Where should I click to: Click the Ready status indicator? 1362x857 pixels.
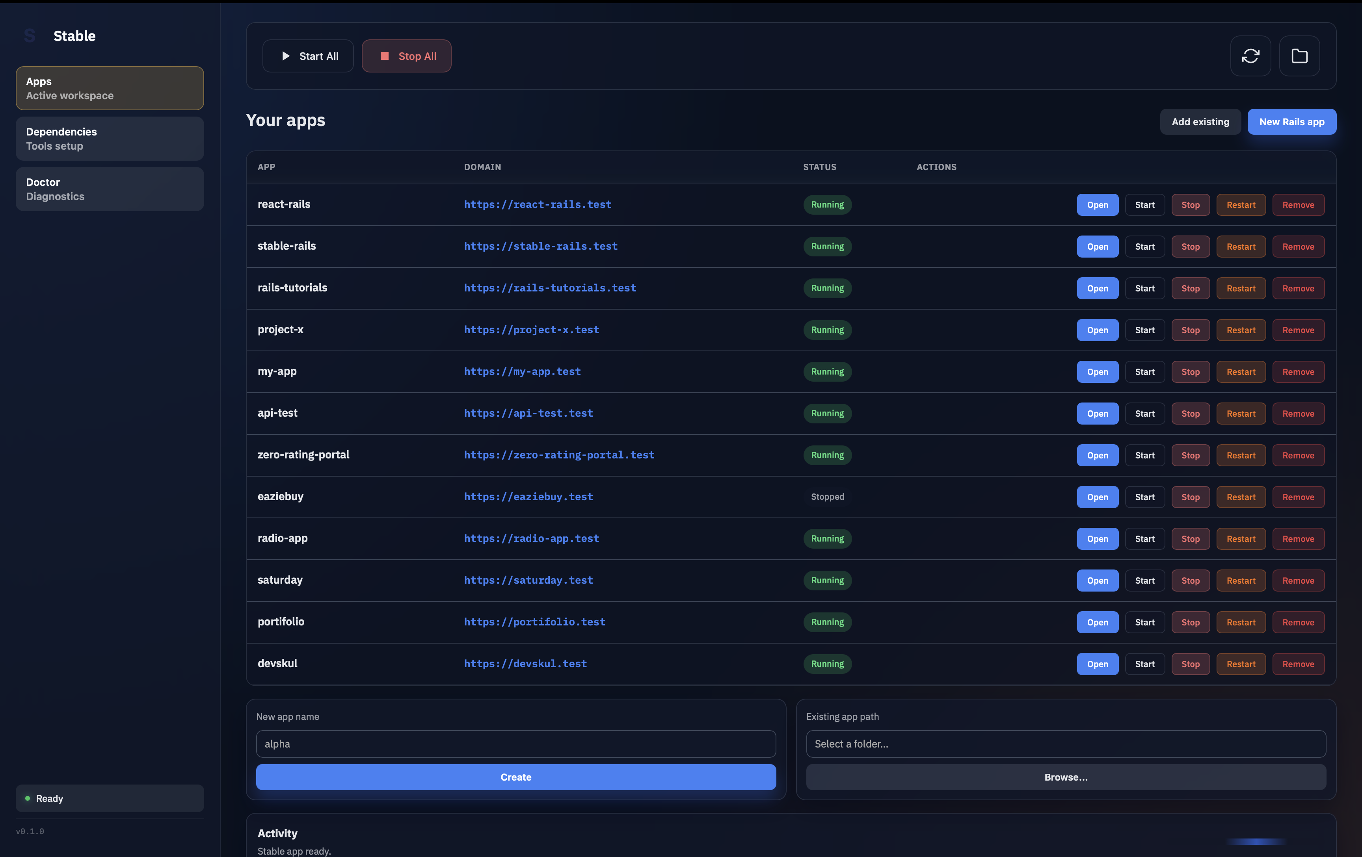(110, 798)
